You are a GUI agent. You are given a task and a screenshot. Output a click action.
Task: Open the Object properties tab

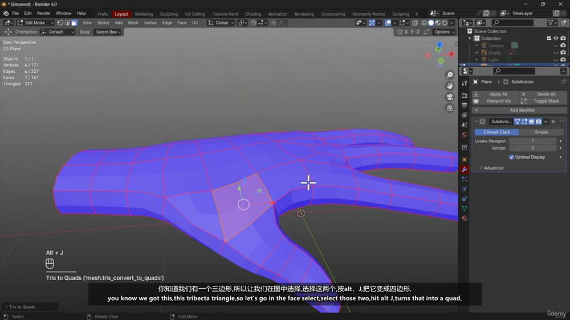(464, 160)
